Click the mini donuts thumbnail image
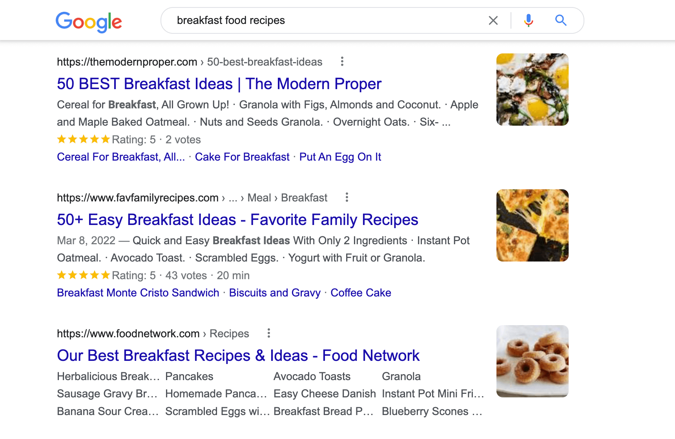This screenshot has height=439, width=675. click(x=532, y=361)
